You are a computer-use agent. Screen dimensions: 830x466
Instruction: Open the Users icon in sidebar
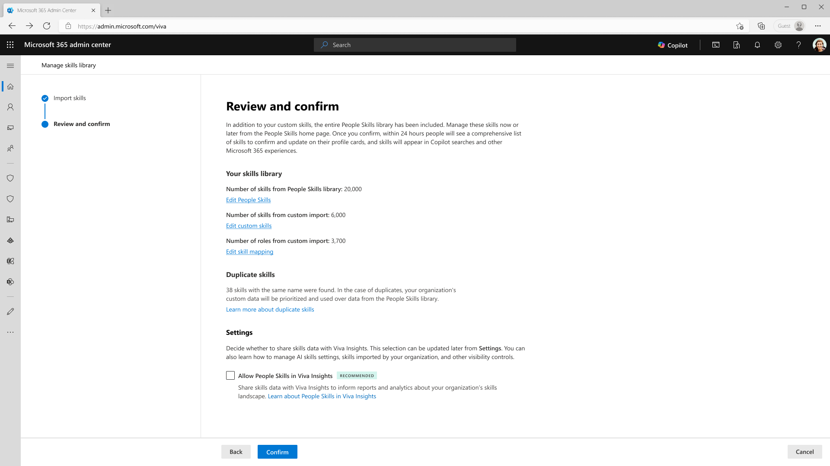(10, 107)
